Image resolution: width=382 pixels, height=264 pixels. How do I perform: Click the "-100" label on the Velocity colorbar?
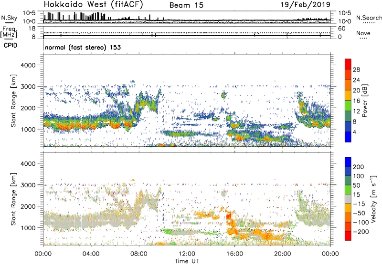click(x=361, y=222)
